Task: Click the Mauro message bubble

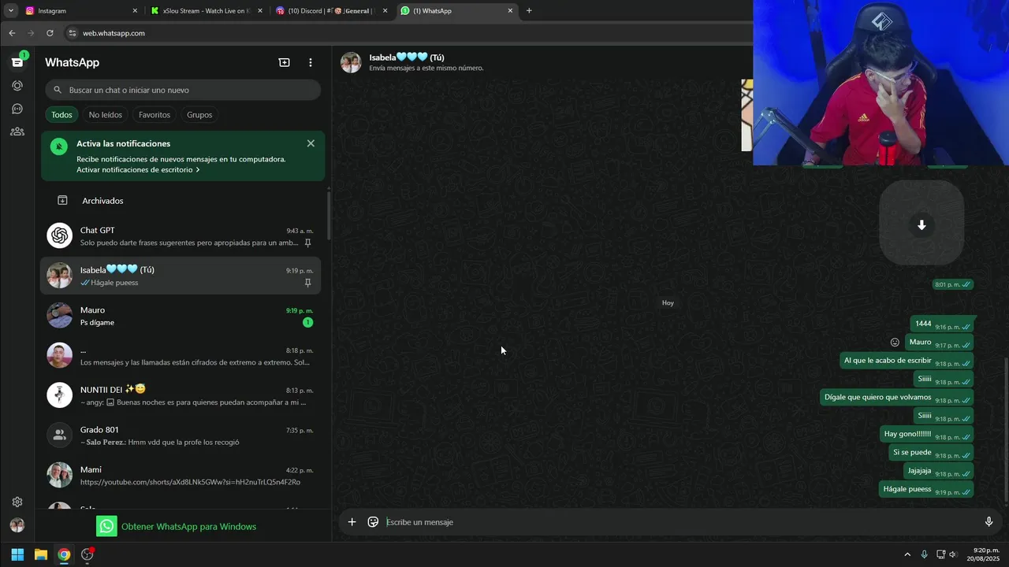Action: tap(939, 343)
